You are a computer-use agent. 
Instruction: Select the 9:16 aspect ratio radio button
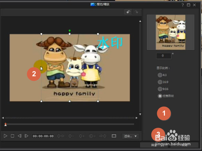pyautogui.click(x=160, y=89)
